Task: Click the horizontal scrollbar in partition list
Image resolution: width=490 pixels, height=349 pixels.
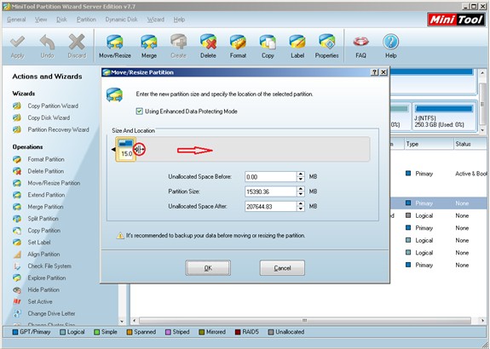Action: (x=305, y=321)
